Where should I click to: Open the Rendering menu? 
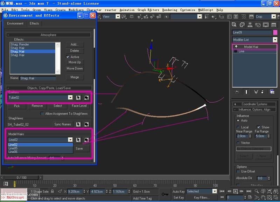click(x=170, y=10)
